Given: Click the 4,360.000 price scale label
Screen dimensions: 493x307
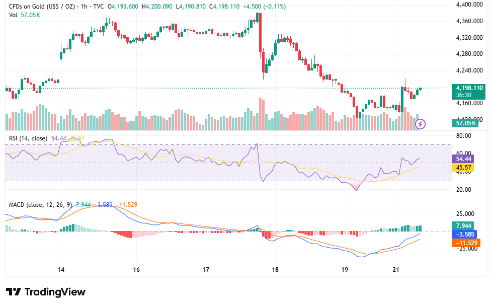Looking at the screenshot, I should point(469,21).
